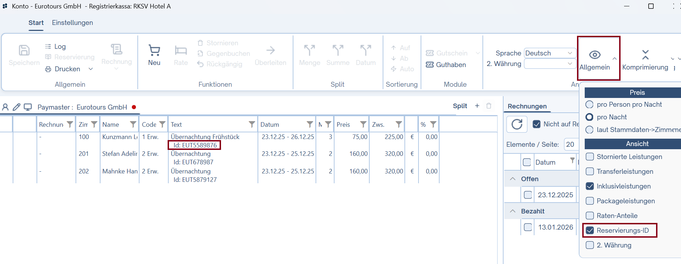Viewport: 681px width, 264px height.
Task: Uncheck the Inklusivleistungen checkbox
Action: click(590, 186)
